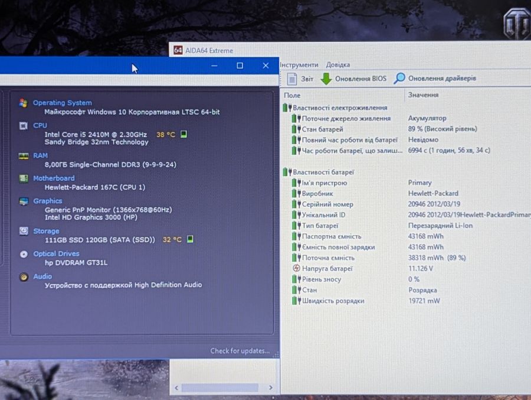
Task: Select the Паспортна ємність row
Action: coord(406,236)
